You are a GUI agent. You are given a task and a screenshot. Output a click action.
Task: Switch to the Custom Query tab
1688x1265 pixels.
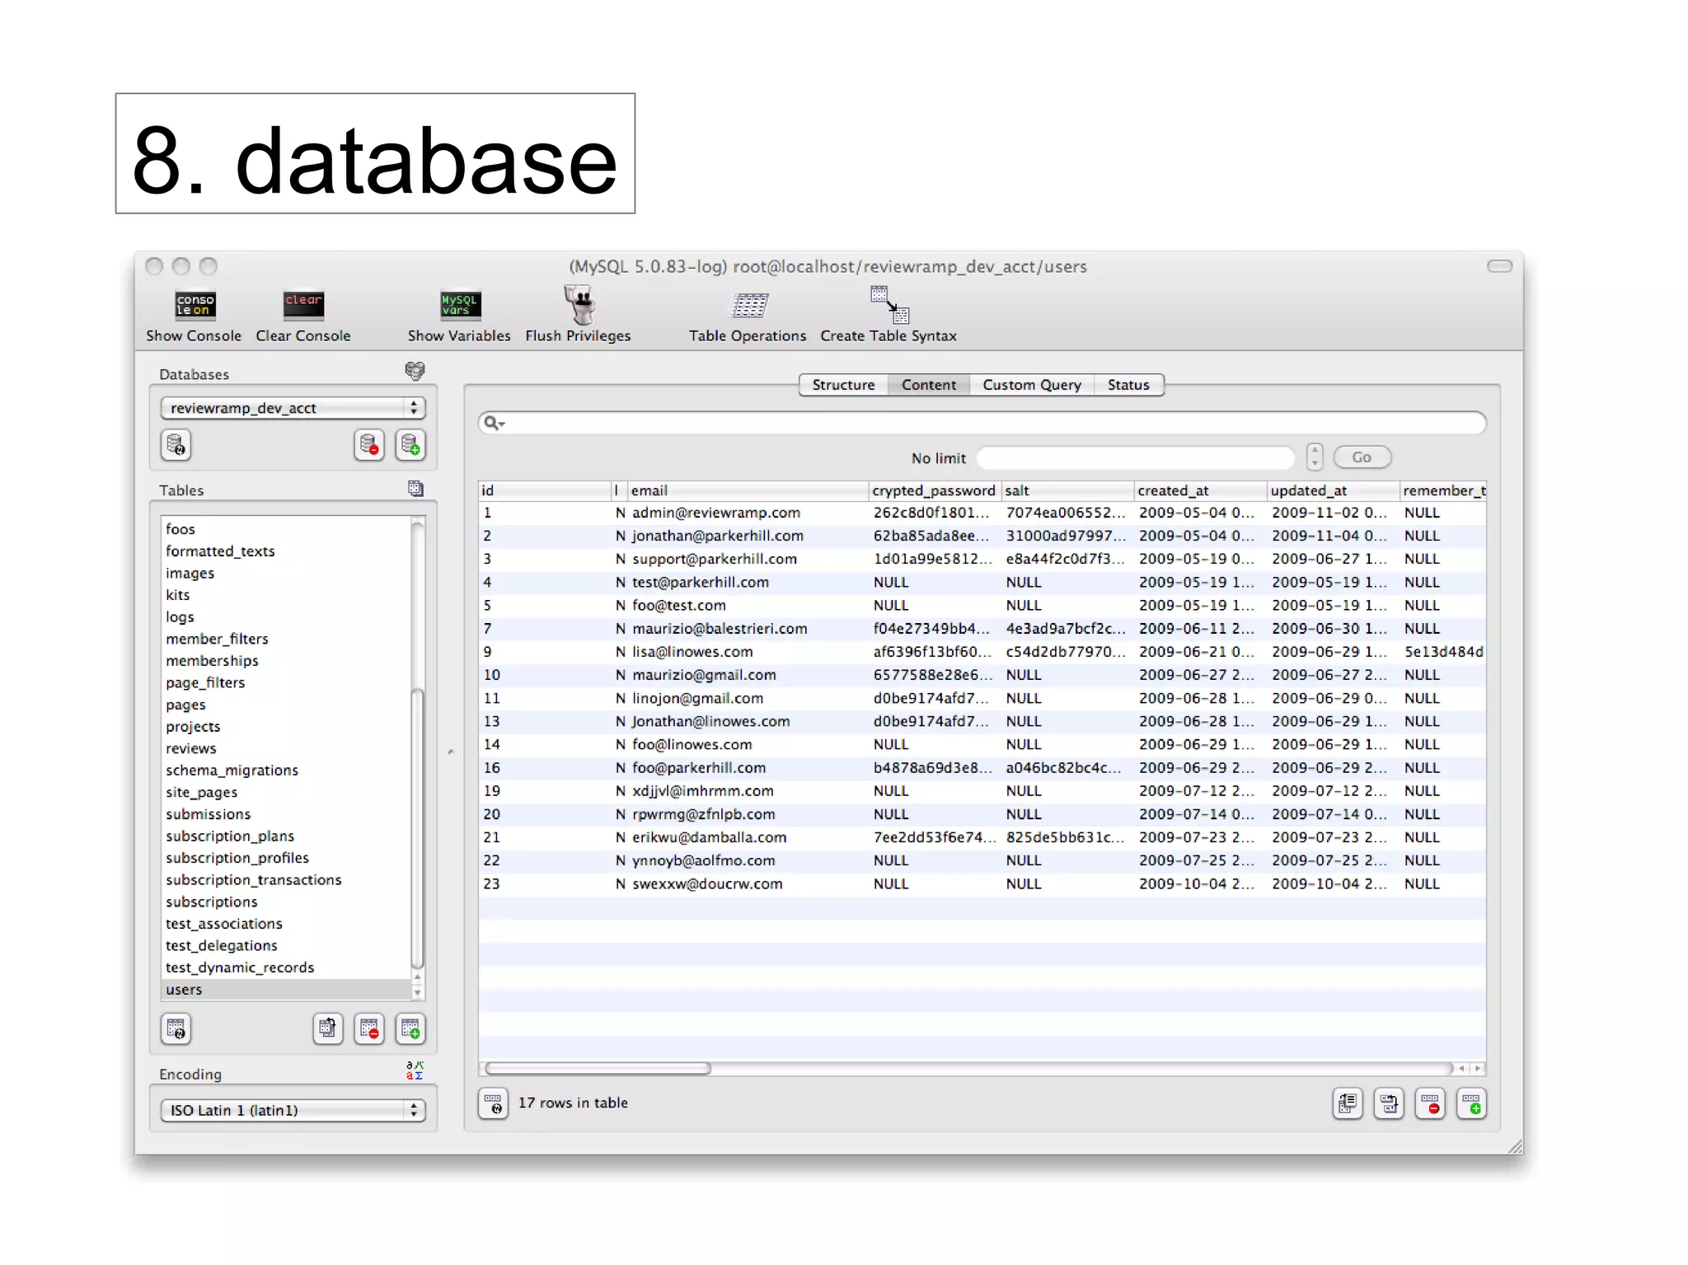click(x=1031, y=385)
